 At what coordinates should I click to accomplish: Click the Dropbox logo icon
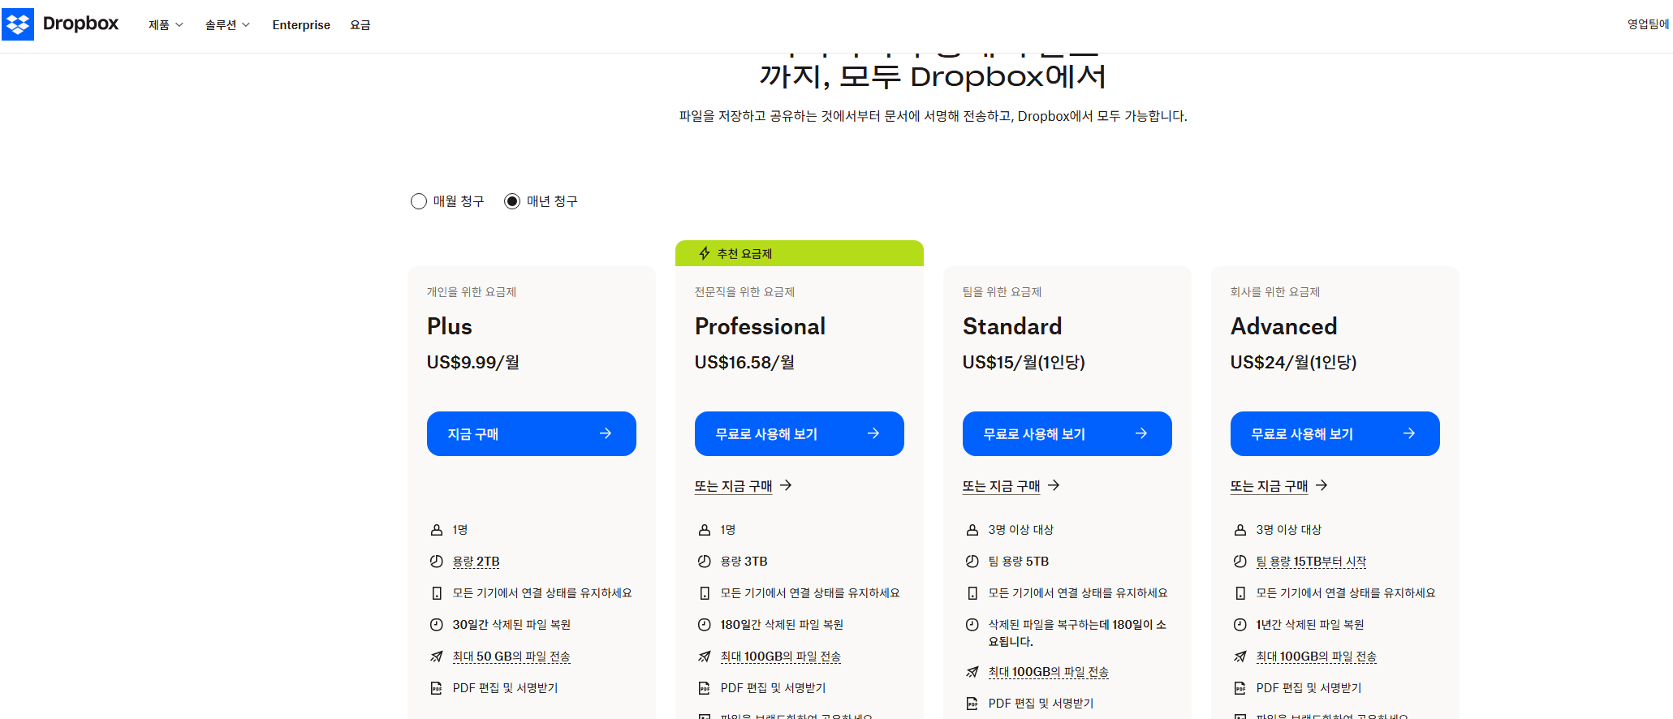click(x=18, y=24)
